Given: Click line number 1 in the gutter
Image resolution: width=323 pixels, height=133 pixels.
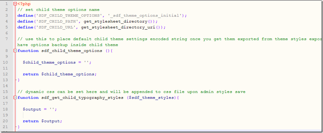Looking at the screenshot, I should point(7,4).
